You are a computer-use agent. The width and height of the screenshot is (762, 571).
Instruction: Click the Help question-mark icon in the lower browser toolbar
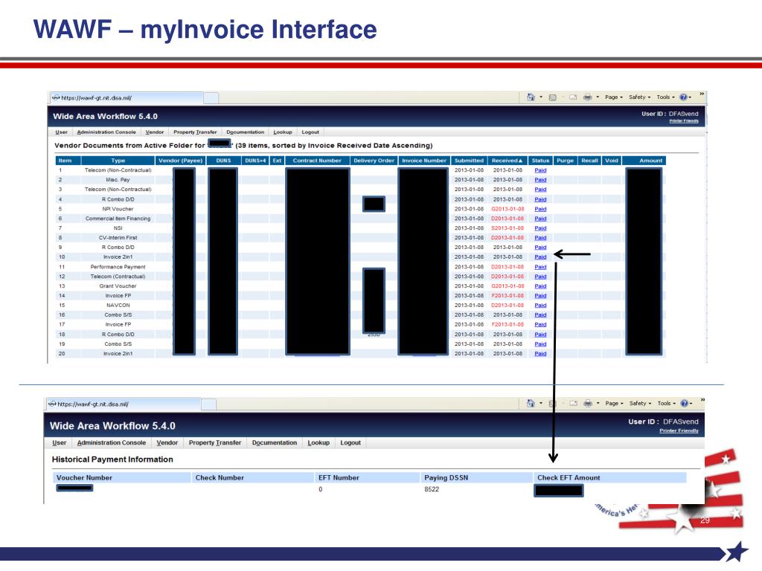click(x=685, y=403)
